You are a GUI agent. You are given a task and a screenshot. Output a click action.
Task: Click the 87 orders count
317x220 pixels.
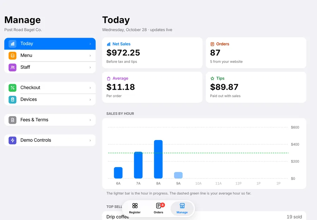tap(215, 53)
